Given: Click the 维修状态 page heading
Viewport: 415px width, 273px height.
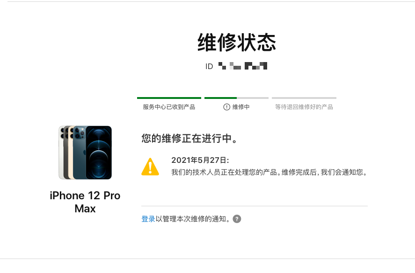Looking at the screenshot, I should pos(237,42).
